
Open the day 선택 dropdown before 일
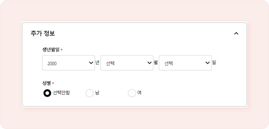(x=185, y=63)
